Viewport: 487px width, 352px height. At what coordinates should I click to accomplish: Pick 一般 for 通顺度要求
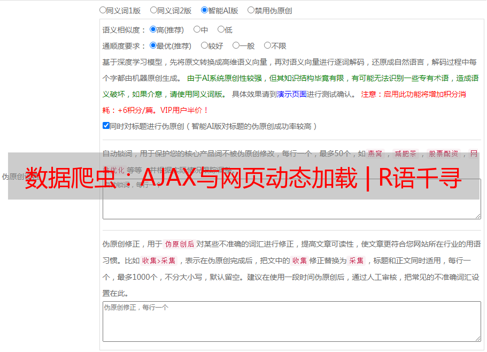point(236,46)
